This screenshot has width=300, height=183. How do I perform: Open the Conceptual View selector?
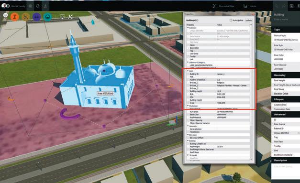click(223, 6)
